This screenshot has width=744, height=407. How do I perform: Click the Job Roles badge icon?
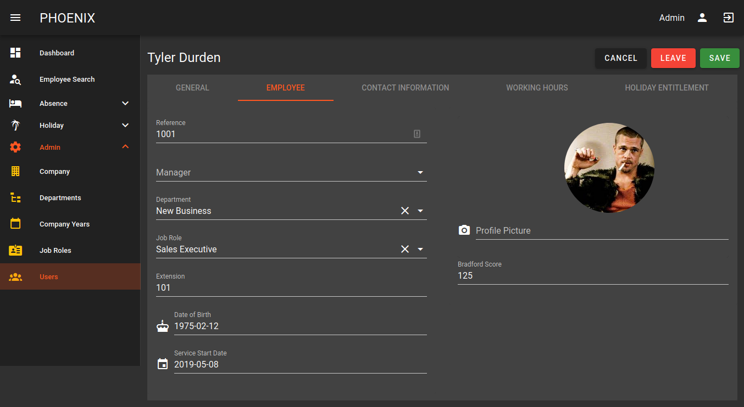coord(15,250)
